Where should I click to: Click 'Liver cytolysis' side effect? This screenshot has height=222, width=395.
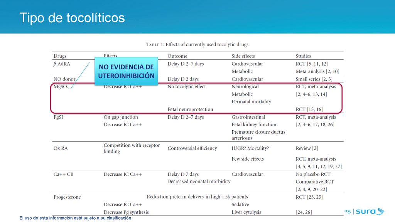tap(246, 212)
